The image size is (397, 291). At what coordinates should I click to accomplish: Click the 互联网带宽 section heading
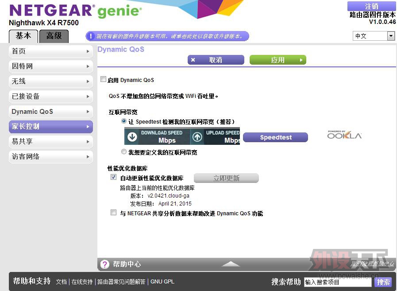click(123, 113)
